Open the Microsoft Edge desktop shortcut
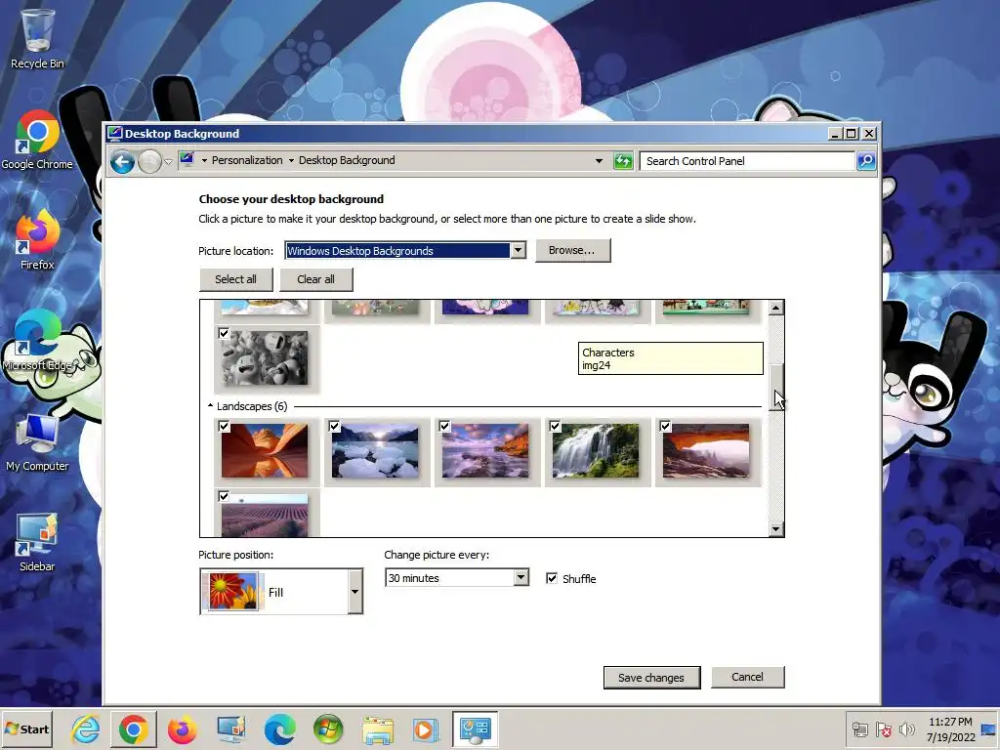 tap(37, 341)
